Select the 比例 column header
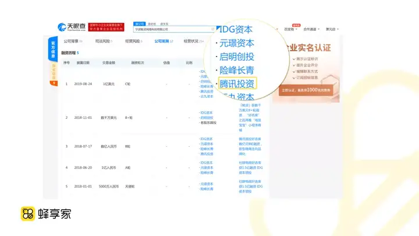 tap(189, 63)
